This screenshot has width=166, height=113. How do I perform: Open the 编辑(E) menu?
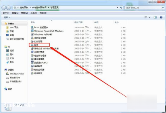click(x=15, y=13)
